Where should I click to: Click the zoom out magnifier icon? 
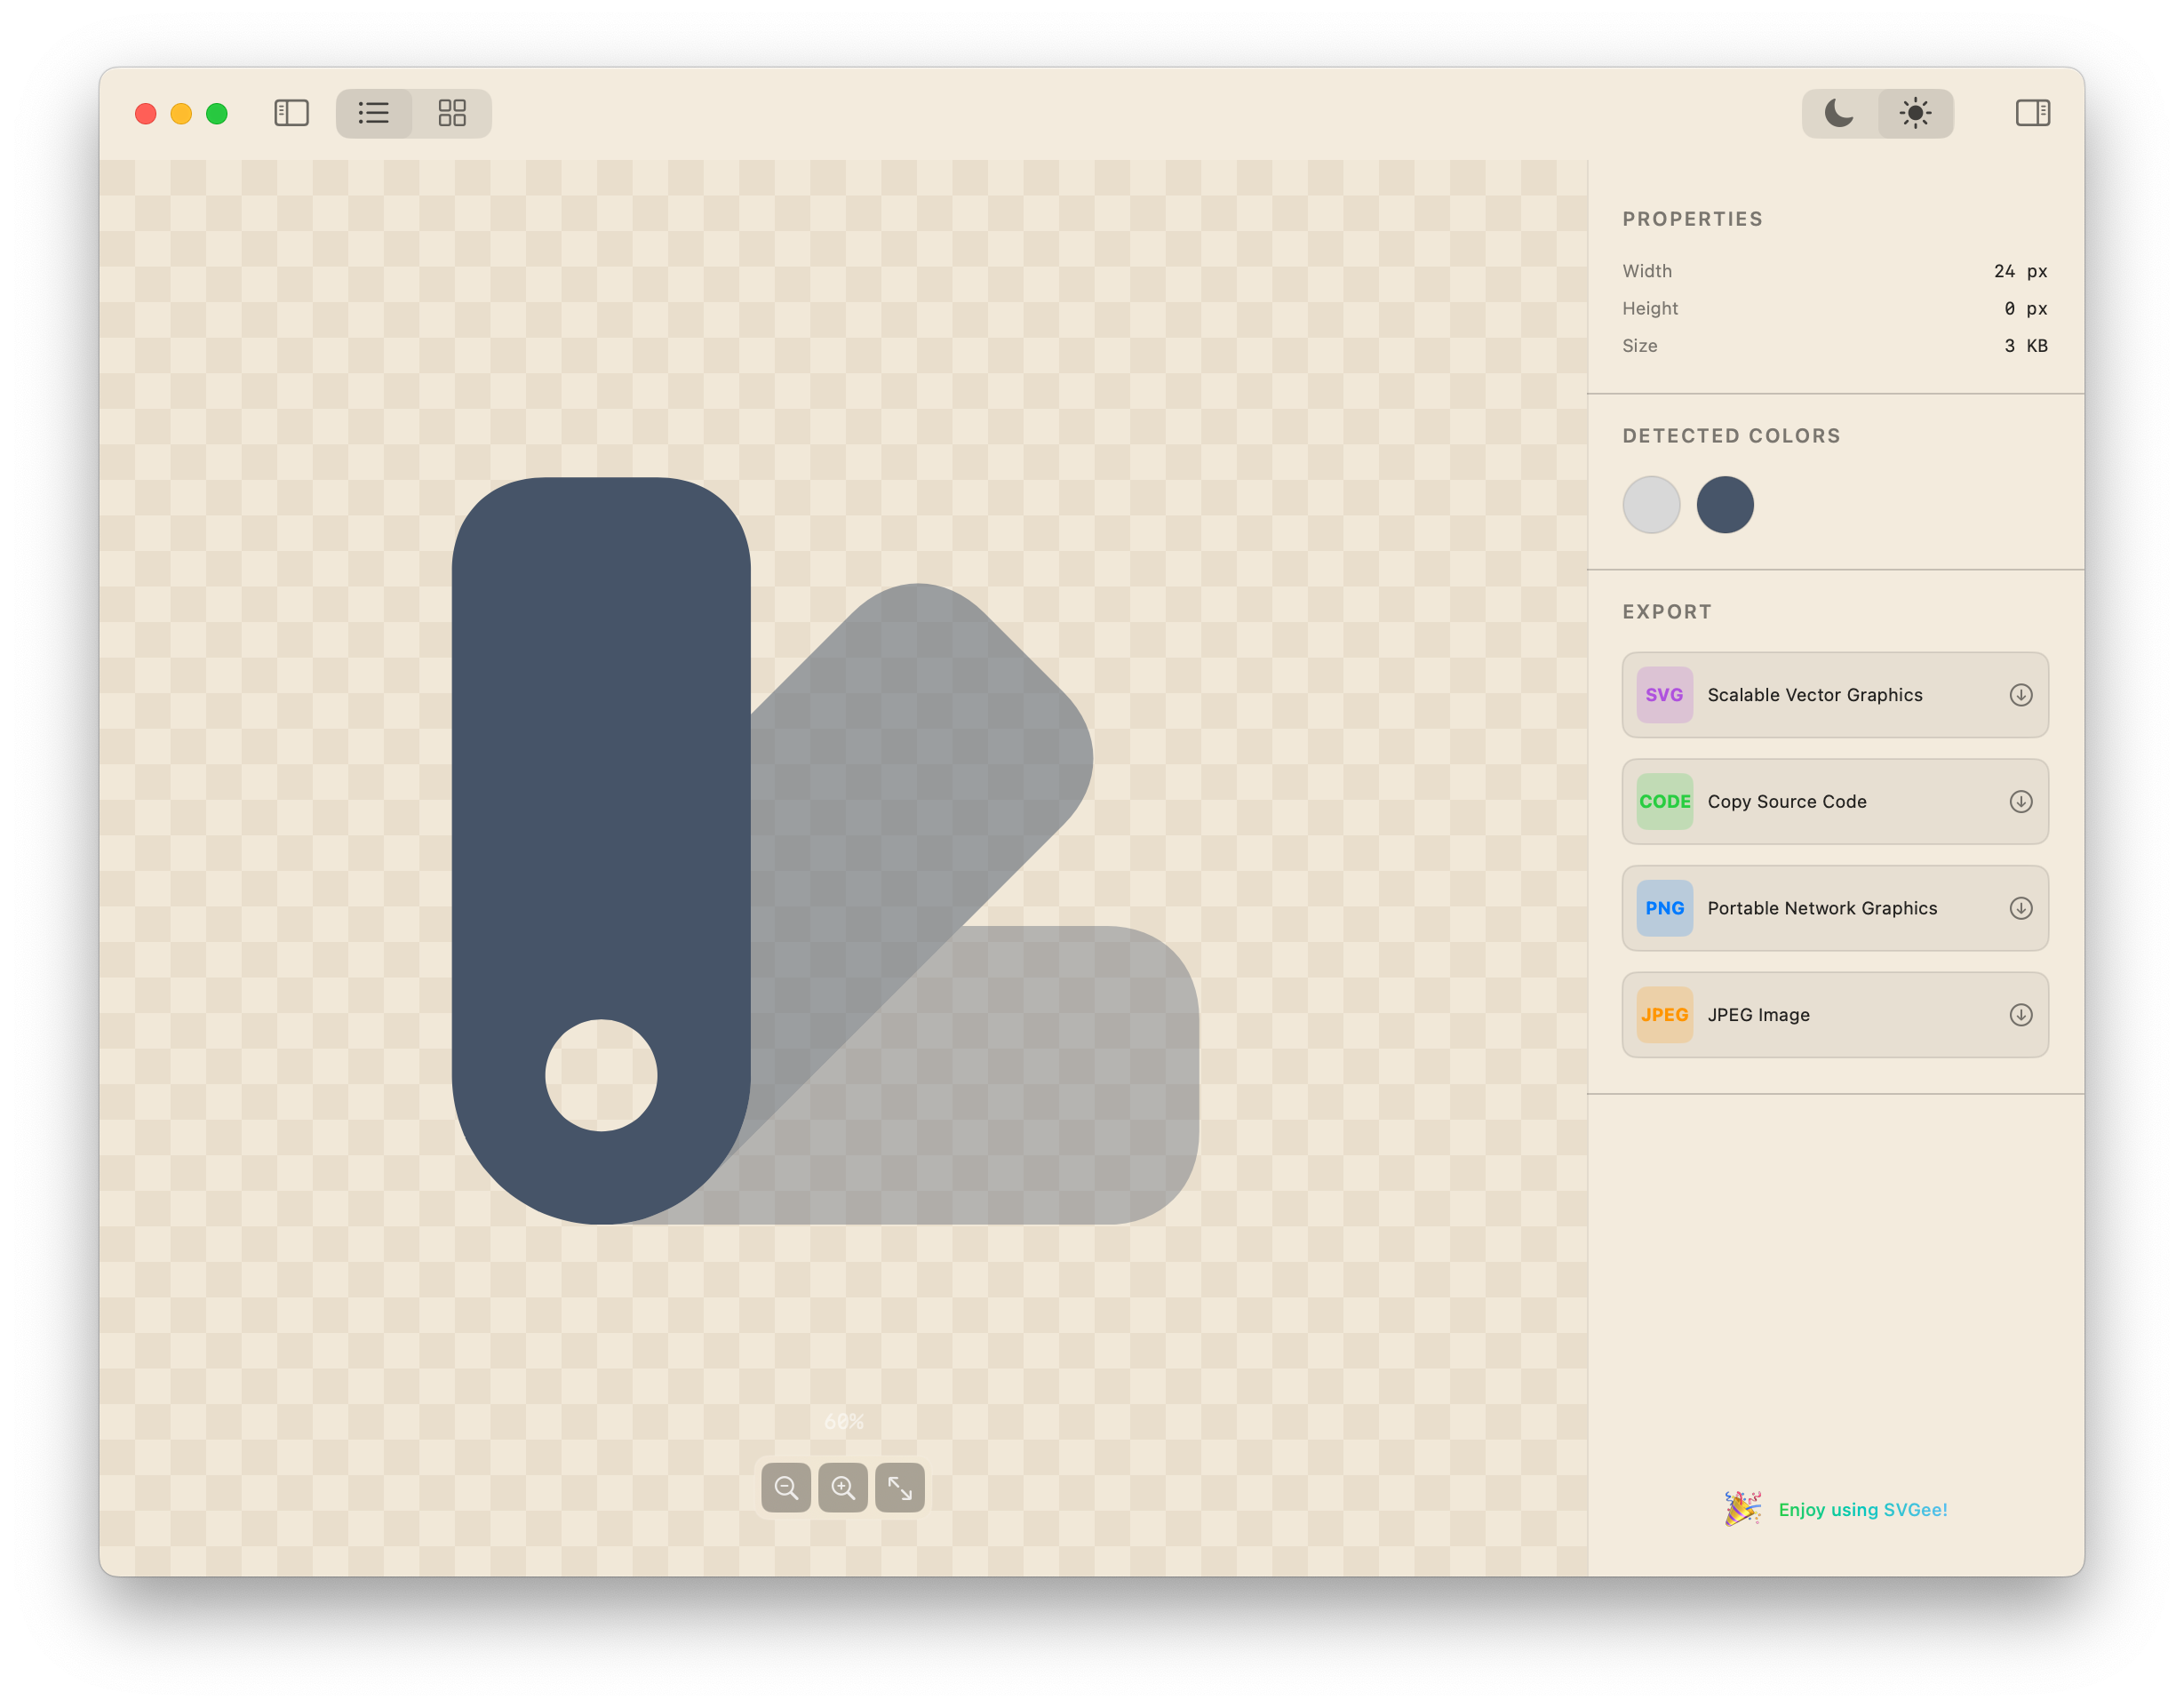787,1487
